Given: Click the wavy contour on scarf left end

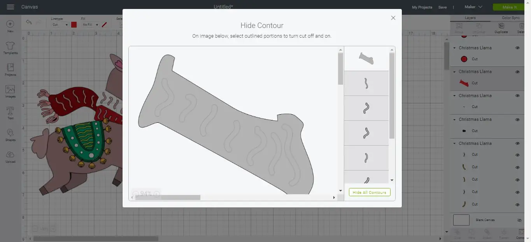Looking at the screenshot, I should pyautogui.click(x=165, y=97).
